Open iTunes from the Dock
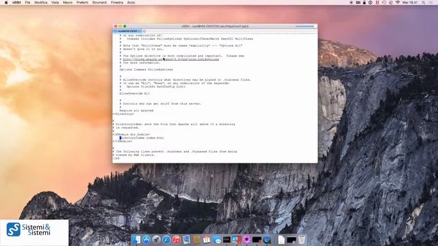The width and height of the screenshot is (438, 246). tap(177, 239)
